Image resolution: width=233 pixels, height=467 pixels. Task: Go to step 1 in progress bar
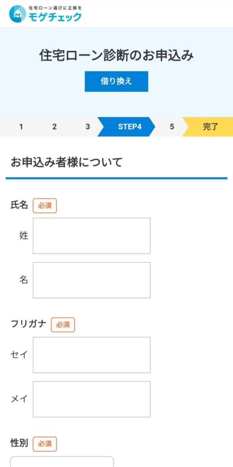(x=21, y=127)
